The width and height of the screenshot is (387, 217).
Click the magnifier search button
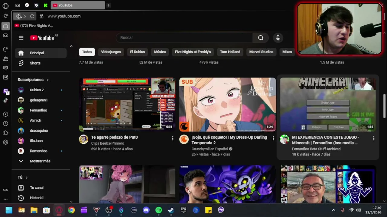point(261,38)
